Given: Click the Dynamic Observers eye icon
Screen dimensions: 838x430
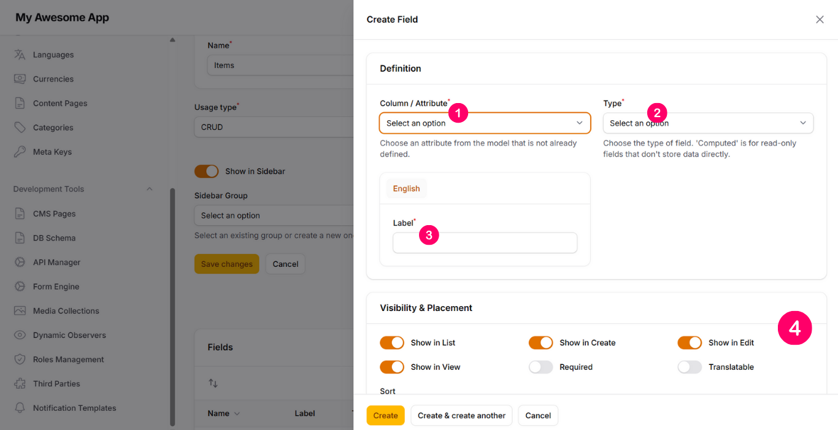Looking at the screenshot, I should coord(20,336).
